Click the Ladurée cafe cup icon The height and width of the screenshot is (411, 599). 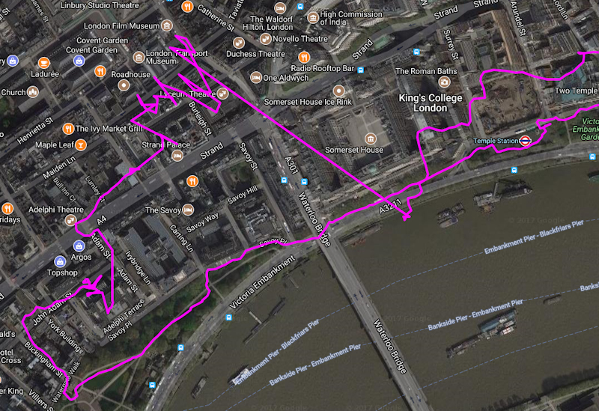(44, 62)
